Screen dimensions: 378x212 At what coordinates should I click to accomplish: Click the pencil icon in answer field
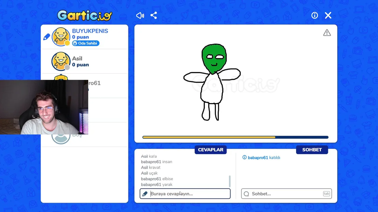click(145, 194)
